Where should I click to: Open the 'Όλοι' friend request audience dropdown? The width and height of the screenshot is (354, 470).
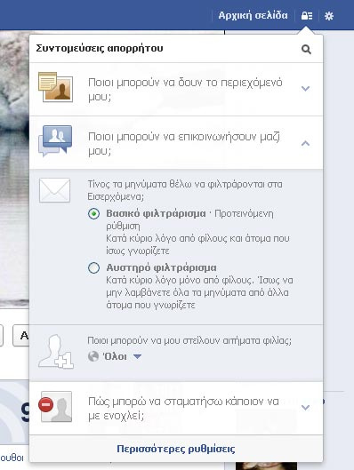tap(115, 356)
